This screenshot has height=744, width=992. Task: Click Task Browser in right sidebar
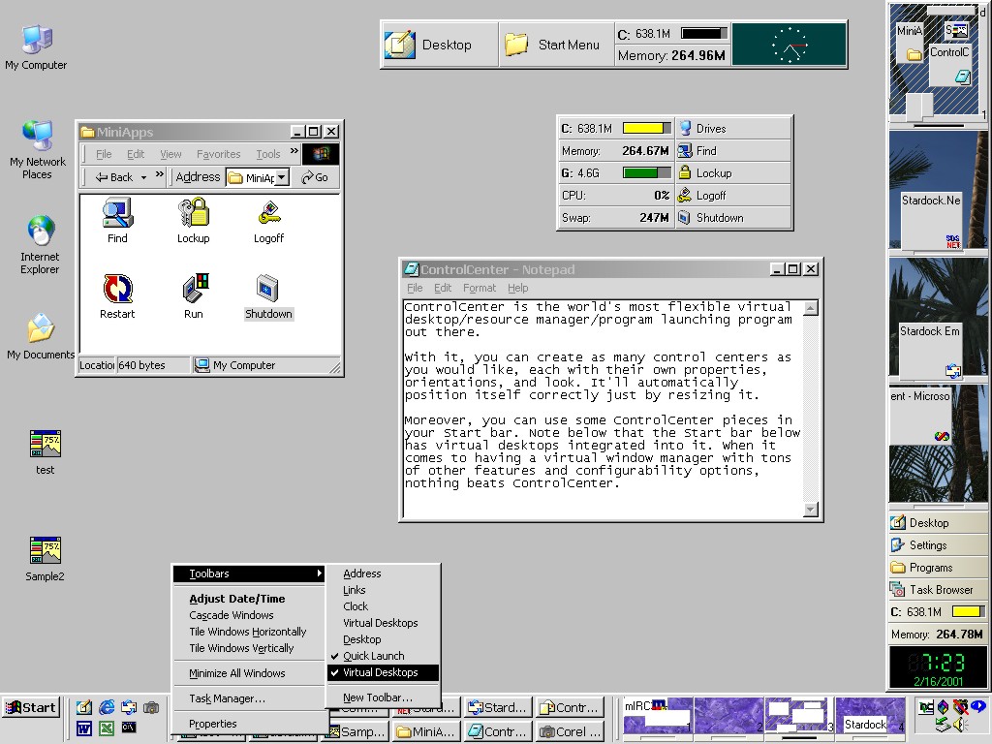coord(938,590)
